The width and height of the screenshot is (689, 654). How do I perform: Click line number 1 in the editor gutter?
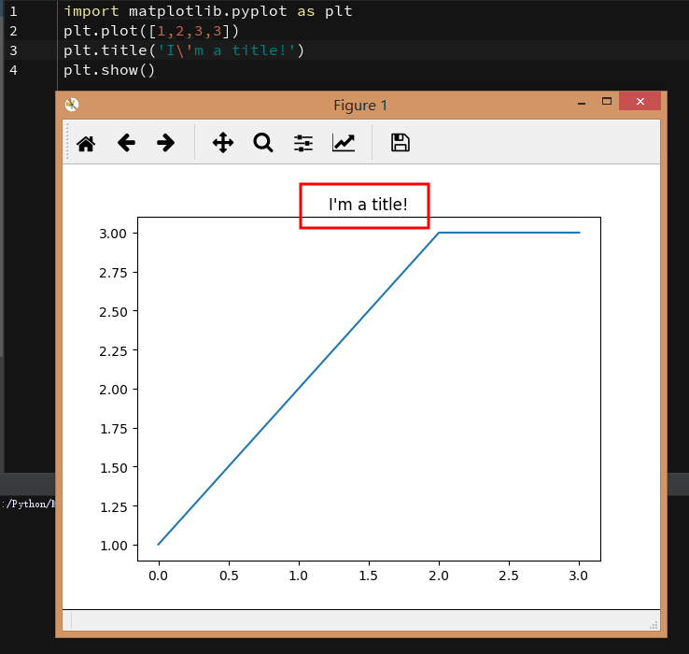[14, 11]
